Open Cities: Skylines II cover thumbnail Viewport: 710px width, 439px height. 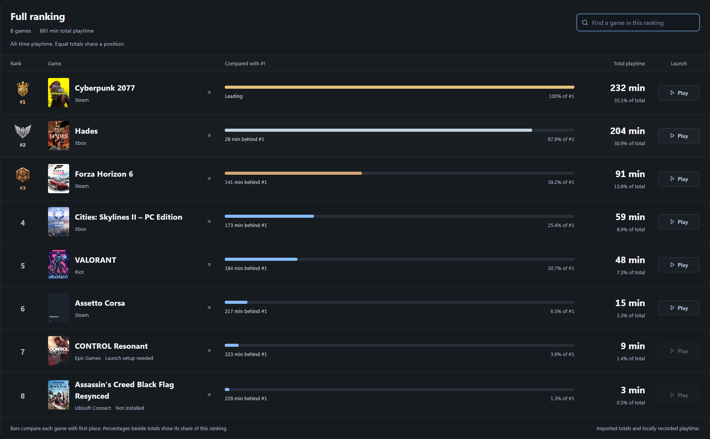pyautogui.click(x=58, y=222)
